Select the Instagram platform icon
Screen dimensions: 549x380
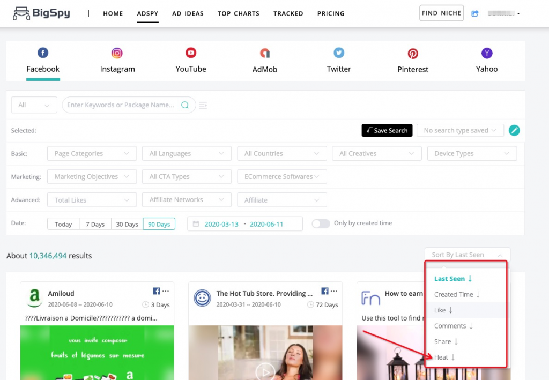click(x=117, y=53)
